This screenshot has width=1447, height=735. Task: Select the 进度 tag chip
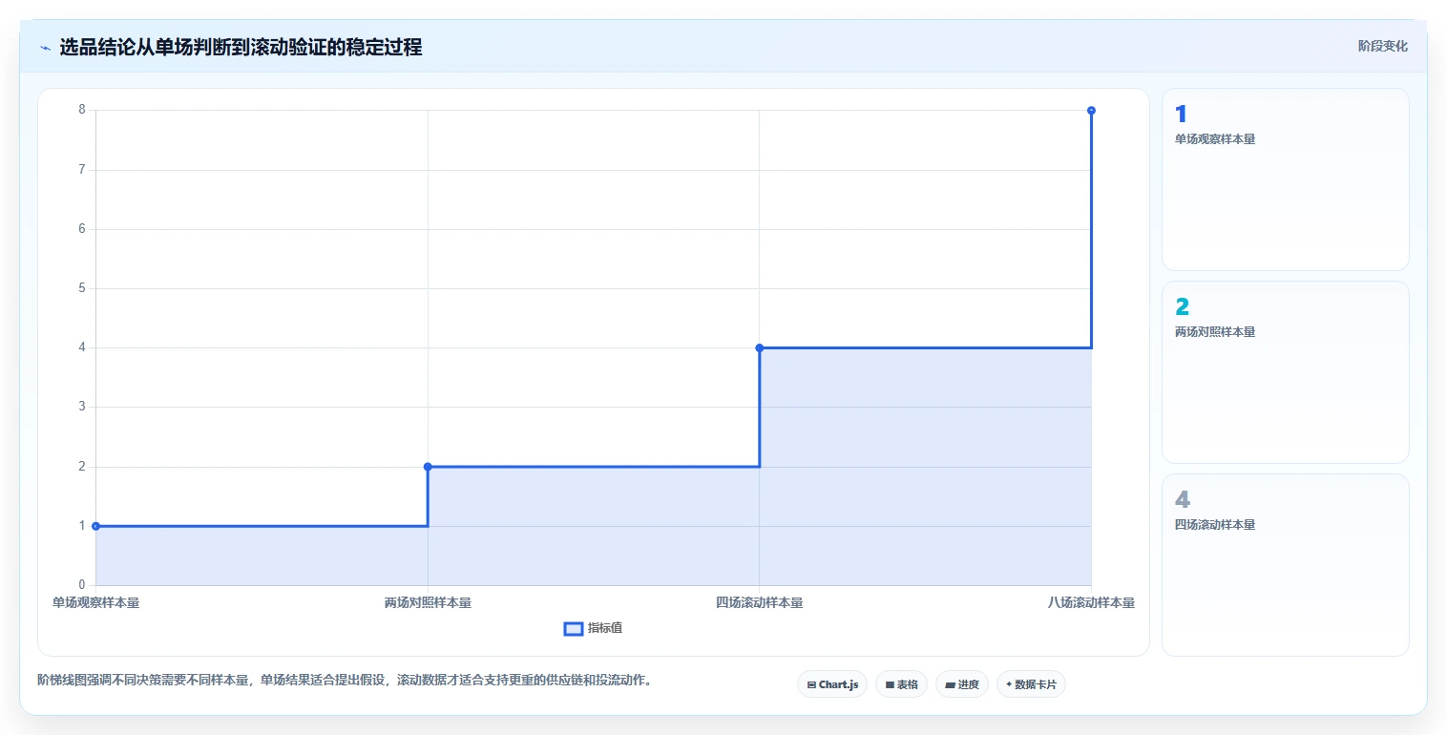click(962, 684)
